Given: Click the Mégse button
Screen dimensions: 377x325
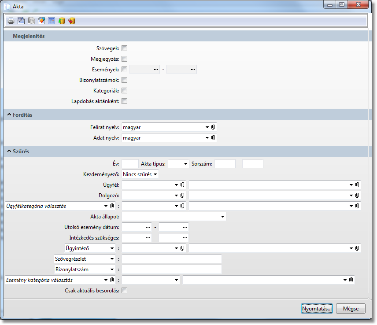Looking at the screenshot, I should point(351,309).
